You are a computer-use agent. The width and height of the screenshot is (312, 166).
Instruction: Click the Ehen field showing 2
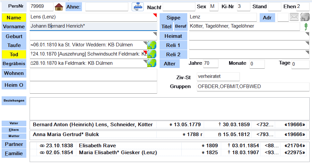coord(303,7)
